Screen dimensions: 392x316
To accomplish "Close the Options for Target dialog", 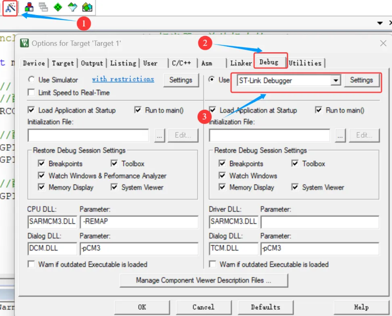I will point(383,43).
